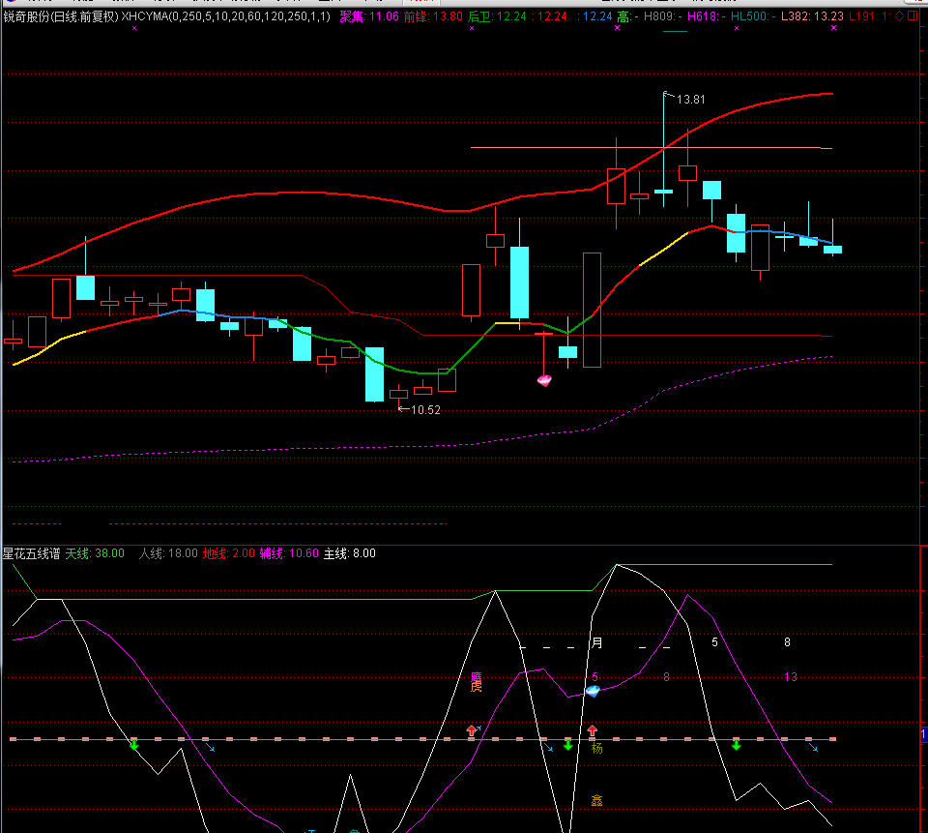928x833 pixels.
Task: Select the 星花五线谱 indicator name
Action: click(32, 553)
